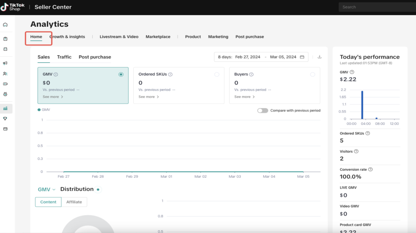This screenshot has height=233, width=416.
Task: Click the two-person affiliate icon in sidebar
Action: [x=5, y=74]
